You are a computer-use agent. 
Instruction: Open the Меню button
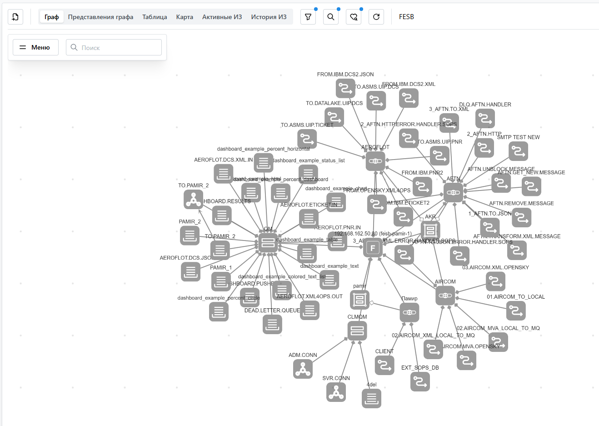pos(35,47)
